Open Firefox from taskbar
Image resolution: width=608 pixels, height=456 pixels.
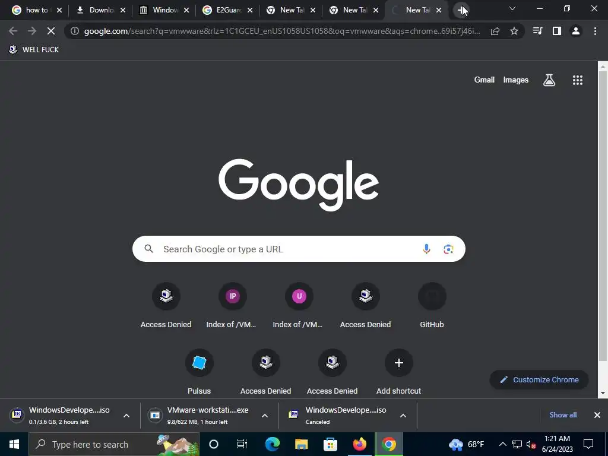coord(359,444)
